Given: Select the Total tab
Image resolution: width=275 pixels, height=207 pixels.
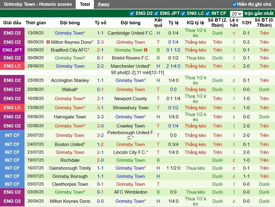Looking at the screenshot, I should click(85, 4).
